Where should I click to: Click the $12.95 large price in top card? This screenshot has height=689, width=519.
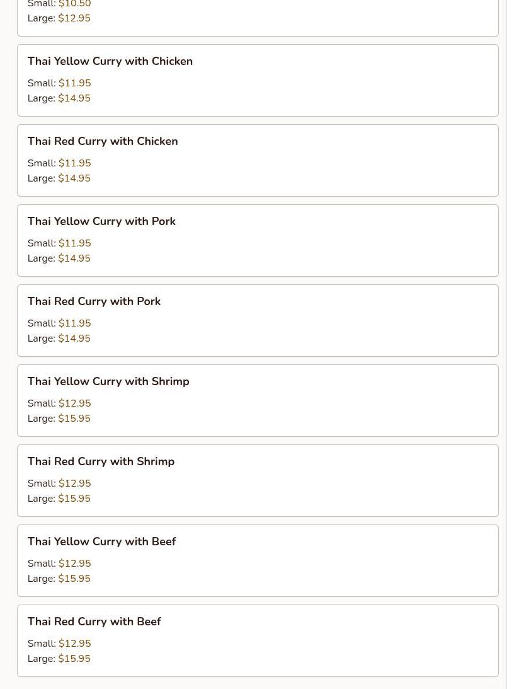(x=74, y=18)
